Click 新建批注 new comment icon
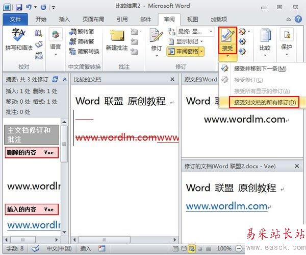This screenshot has width=306, height=255. pos(117,40)
